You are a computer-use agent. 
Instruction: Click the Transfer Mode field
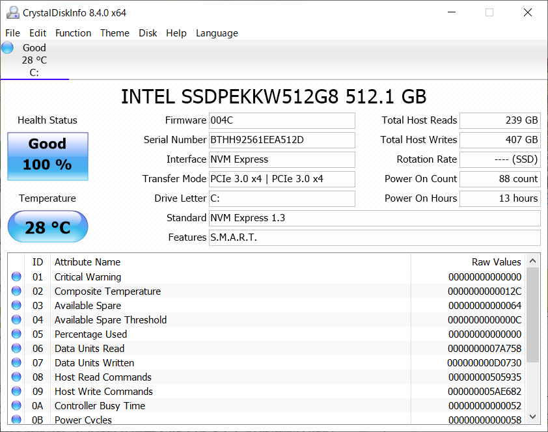click(x=282, y=179)
